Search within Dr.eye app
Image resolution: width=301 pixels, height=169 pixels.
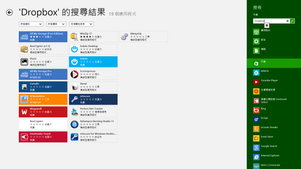[x=274, y=119]
